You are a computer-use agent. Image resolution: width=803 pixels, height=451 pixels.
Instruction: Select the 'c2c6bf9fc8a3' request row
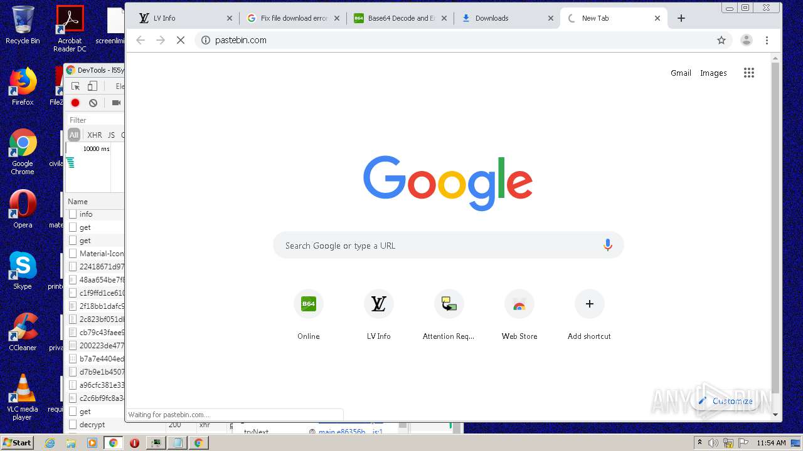[x=95, y=398]
